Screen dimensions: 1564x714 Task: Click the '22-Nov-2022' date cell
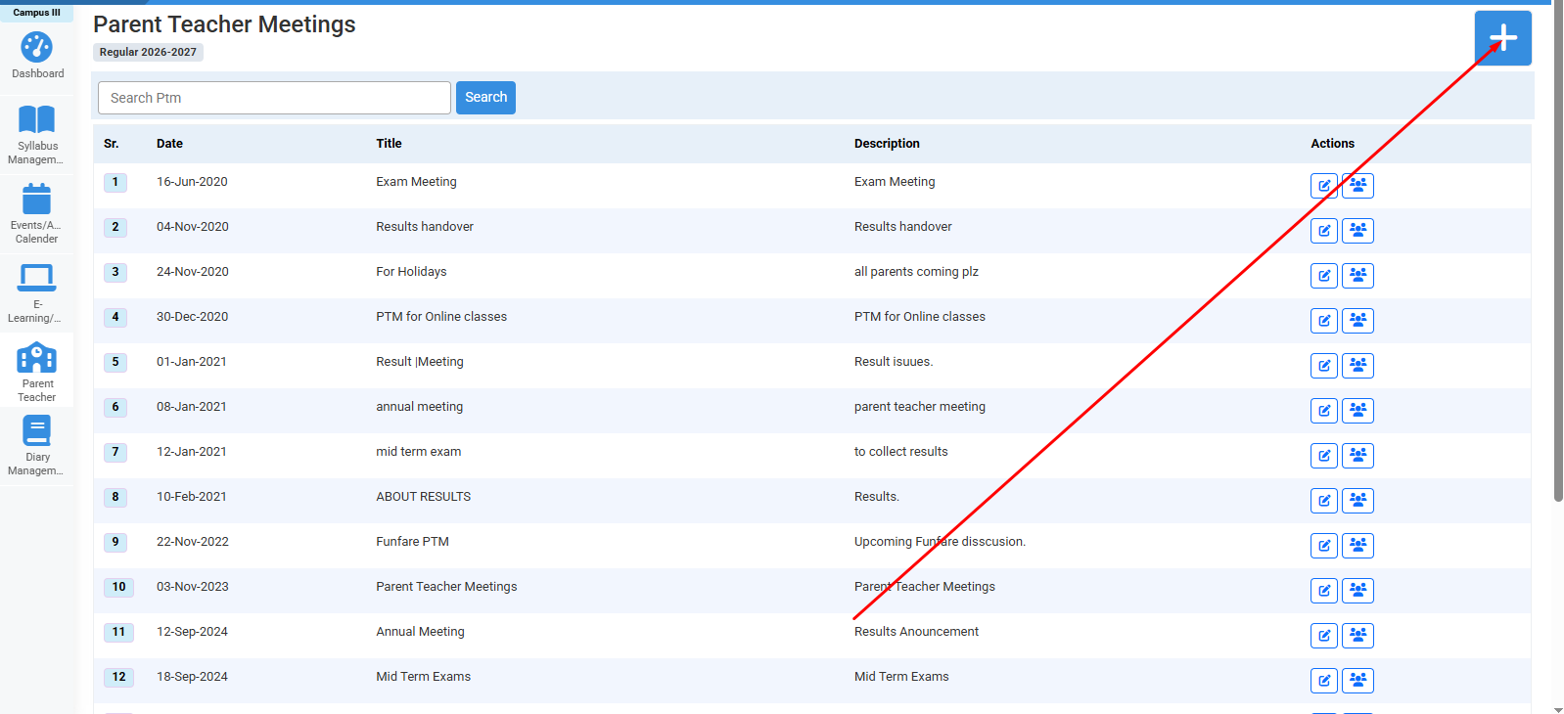pos(193,542)
